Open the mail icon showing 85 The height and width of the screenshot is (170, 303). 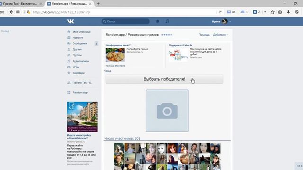click(231, 12)
